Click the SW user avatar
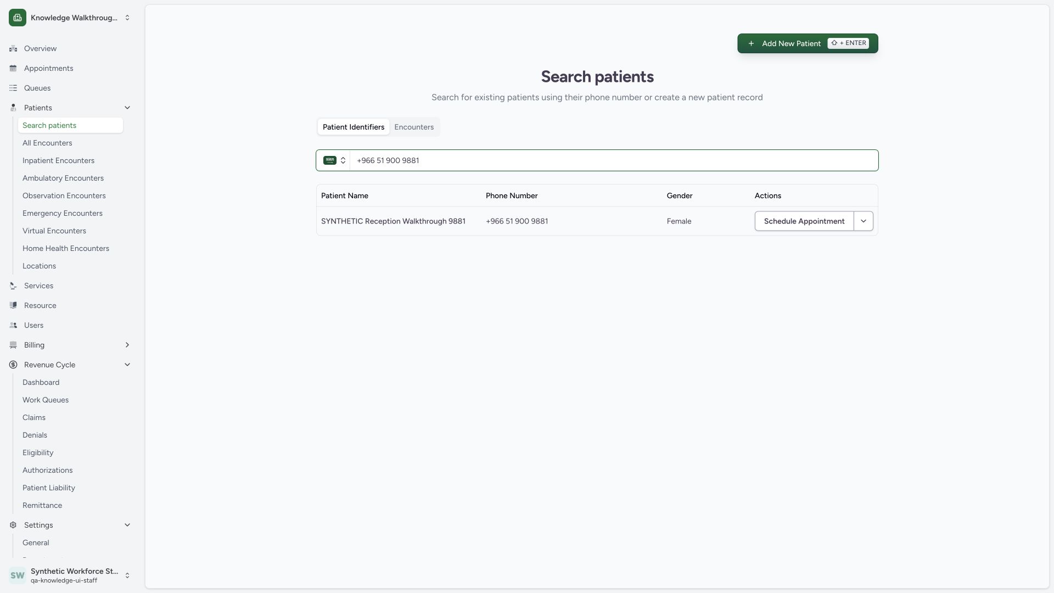 (18, 575)
